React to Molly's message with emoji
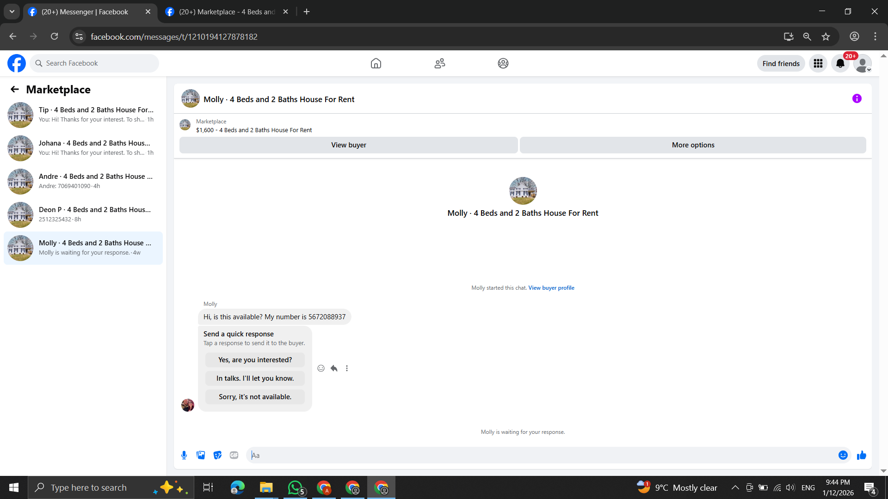Viewport: 888px width, 499px height. (x=321, y=368)
